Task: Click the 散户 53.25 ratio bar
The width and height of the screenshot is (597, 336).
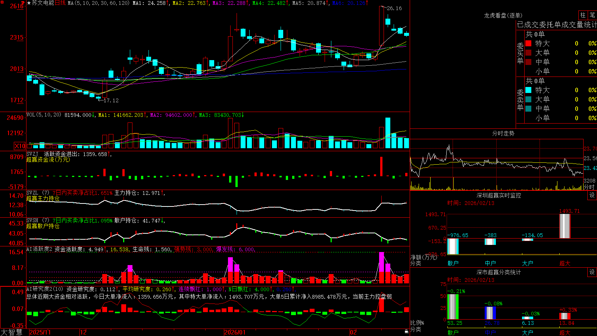Action: (453, 307)
